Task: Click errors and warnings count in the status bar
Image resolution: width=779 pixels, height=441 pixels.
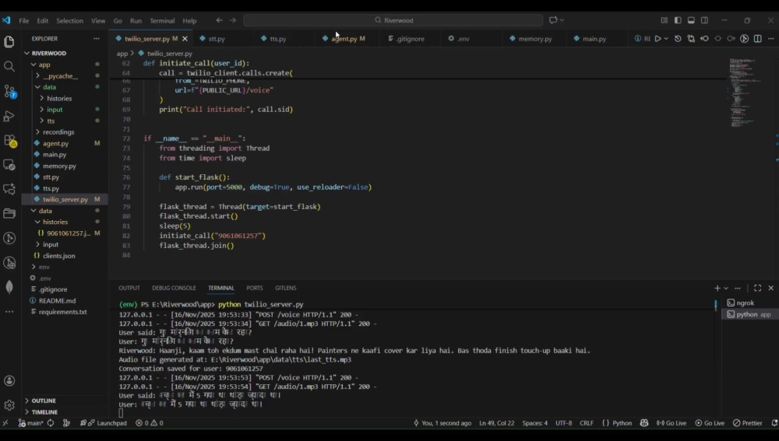Action: click(x=150, y=423)
